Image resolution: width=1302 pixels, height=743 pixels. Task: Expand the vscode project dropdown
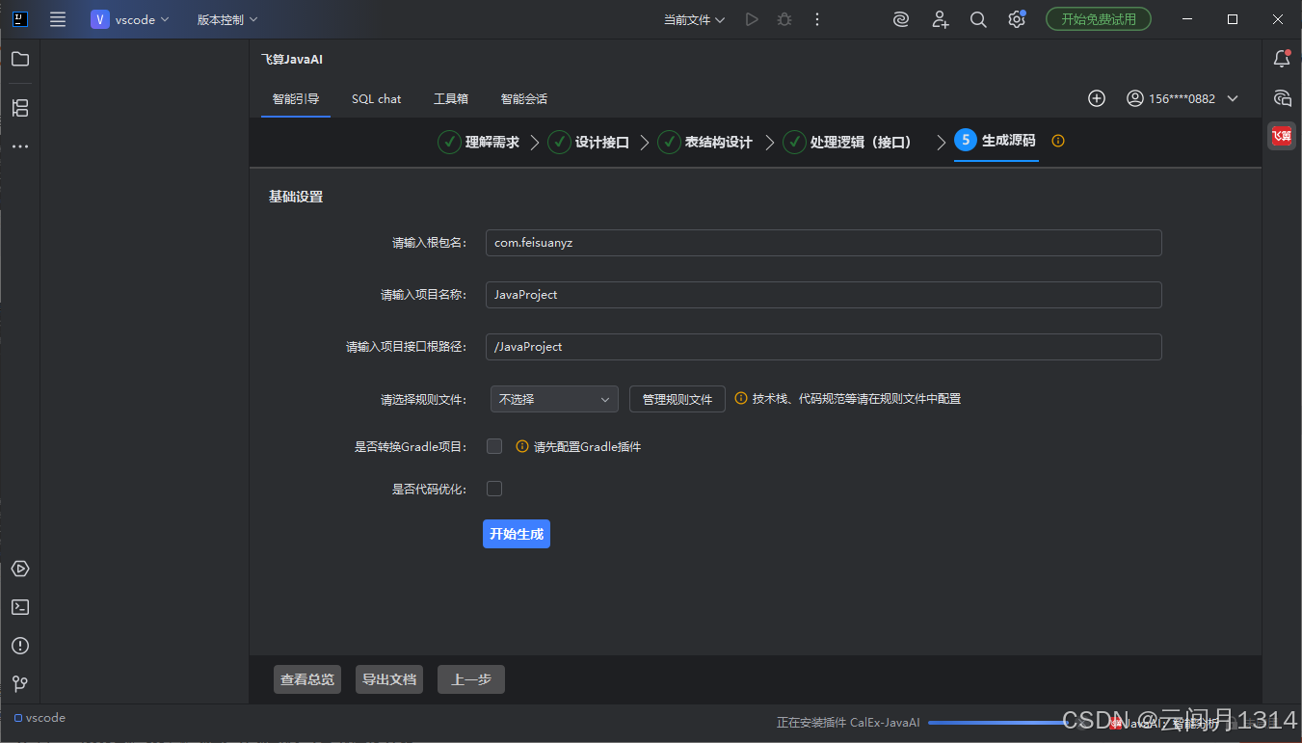(x=130, y=19)
